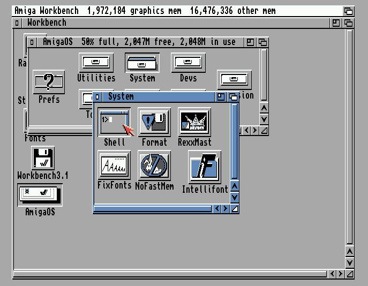This screenshot has height=286, width=368.
Task: Click the RexxMast crown icon
Action: click(x=194, y=122)
